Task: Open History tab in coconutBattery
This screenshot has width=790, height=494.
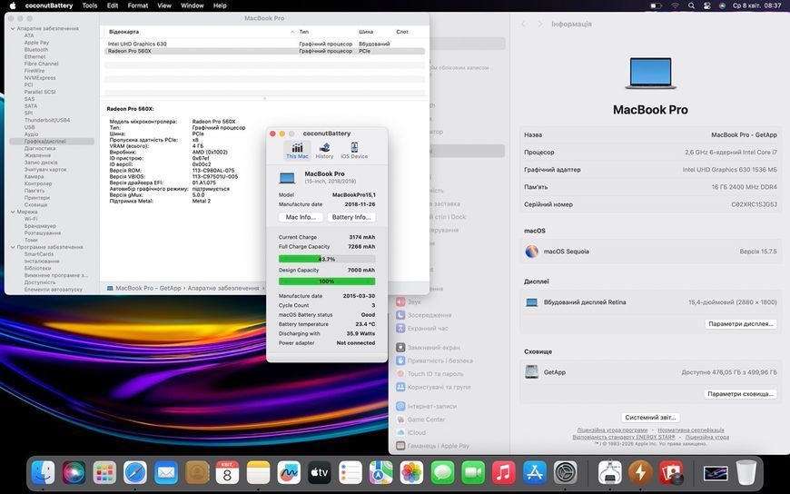Action: tap(324, 151)
